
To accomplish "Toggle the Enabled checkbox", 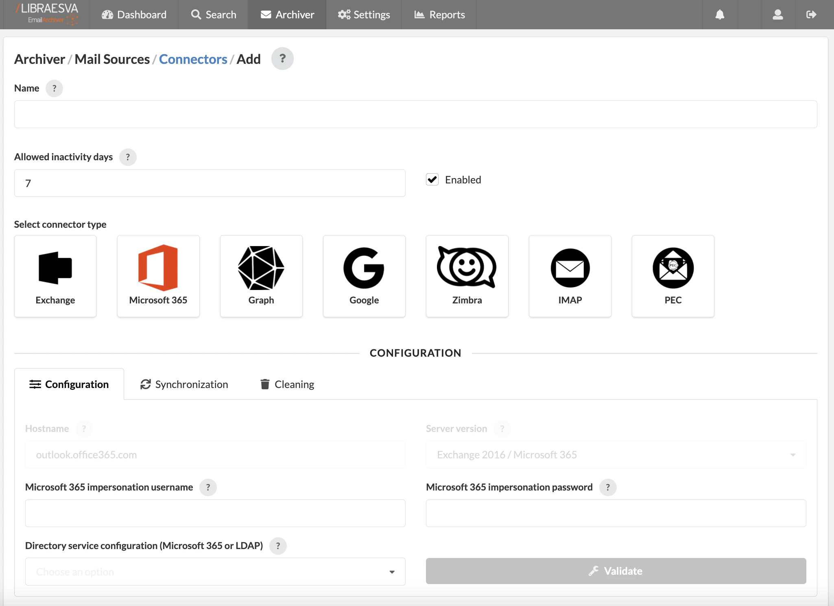I will coord(432,179).
